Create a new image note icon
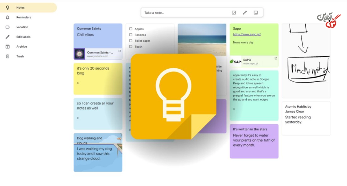This screenshot has width=347, height=186. point(256,13)
